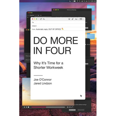
Task: Click into the To: recipient field
Action: click(x=58, y=22)
